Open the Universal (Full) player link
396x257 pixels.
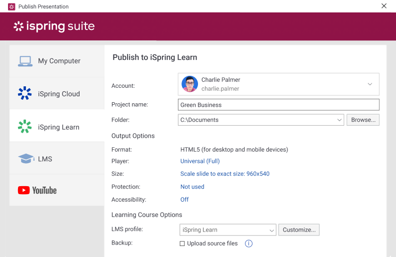[x=200, y=161]
